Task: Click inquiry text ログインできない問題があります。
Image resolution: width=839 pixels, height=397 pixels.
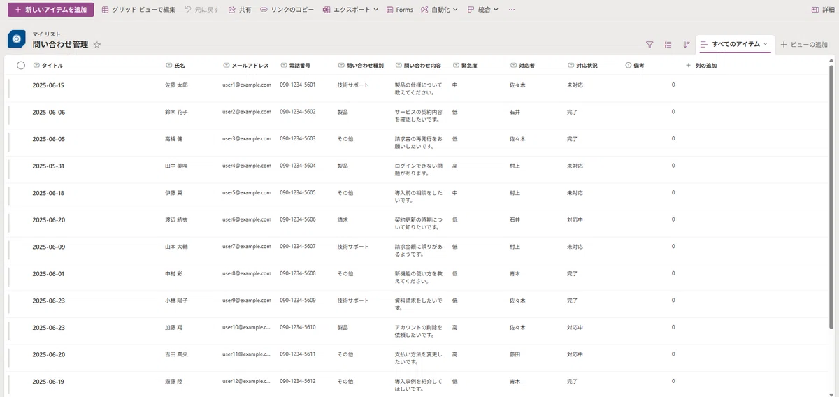Action: [x=417, y=169]
